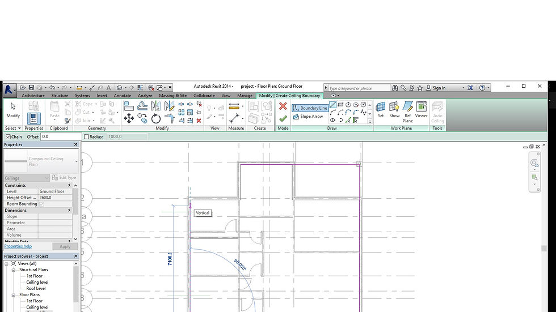The image size is (556, 312).
Task: Open the Collaborate ribbon tab
Action: [x=204, y=96]
